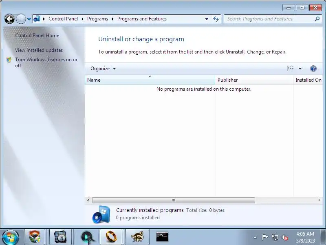The width and height of the screenshot is (326, 245).
Task: Expand arrow after Programs breadcrumb
Action: click(x=113, y=19)
